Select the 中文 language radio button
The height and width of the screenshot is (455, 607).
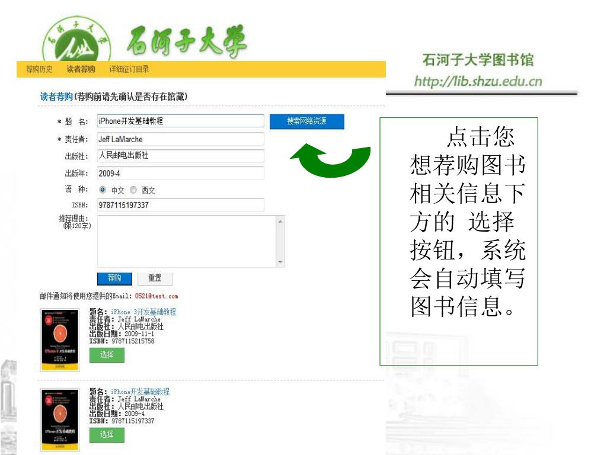103,190
